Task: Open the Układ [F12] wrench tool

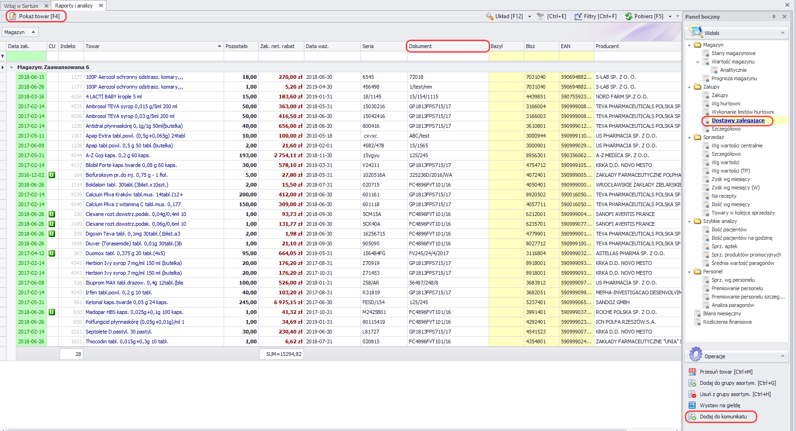Action: 489,16
